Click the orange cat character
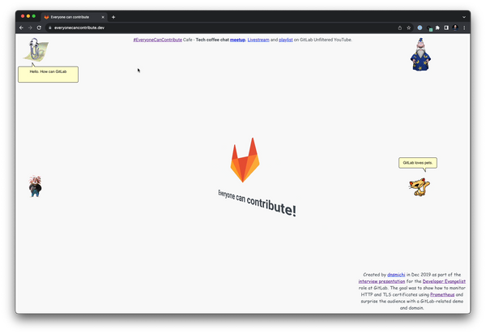Image resolution: width=486 pixels, height=334 pixels. coord(419,186)
